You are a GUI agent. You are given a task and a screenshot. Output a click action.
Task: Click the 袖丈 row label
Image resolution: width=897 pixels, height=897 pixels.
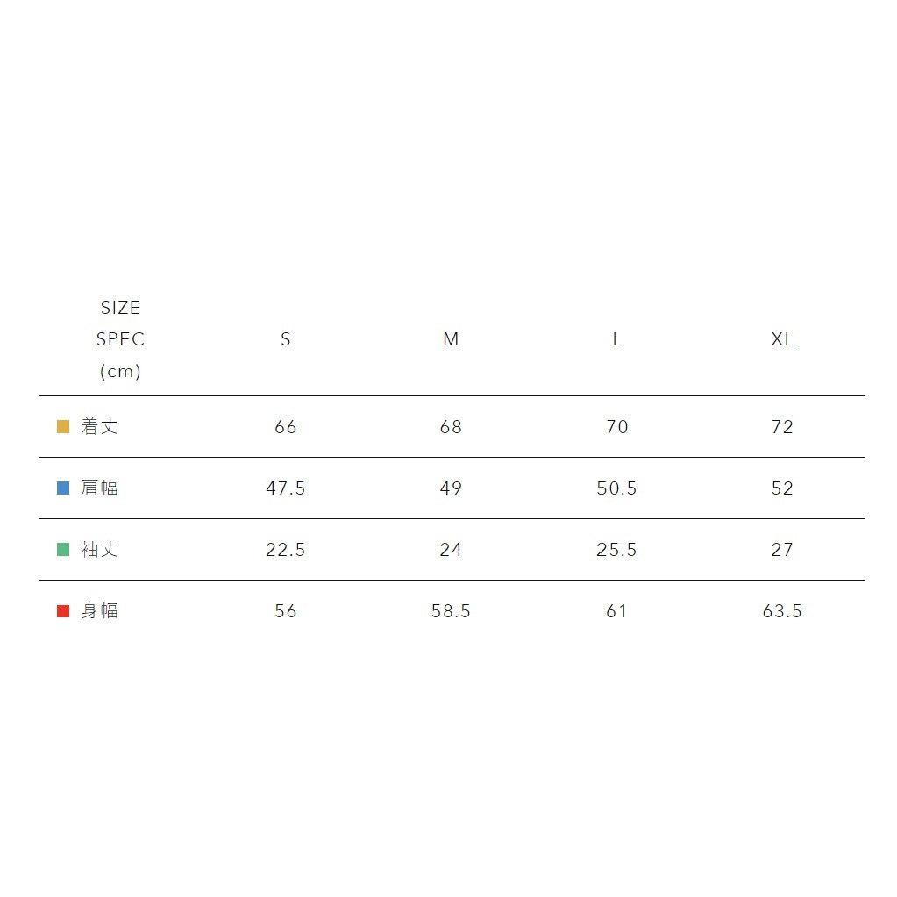click(100, 550)
